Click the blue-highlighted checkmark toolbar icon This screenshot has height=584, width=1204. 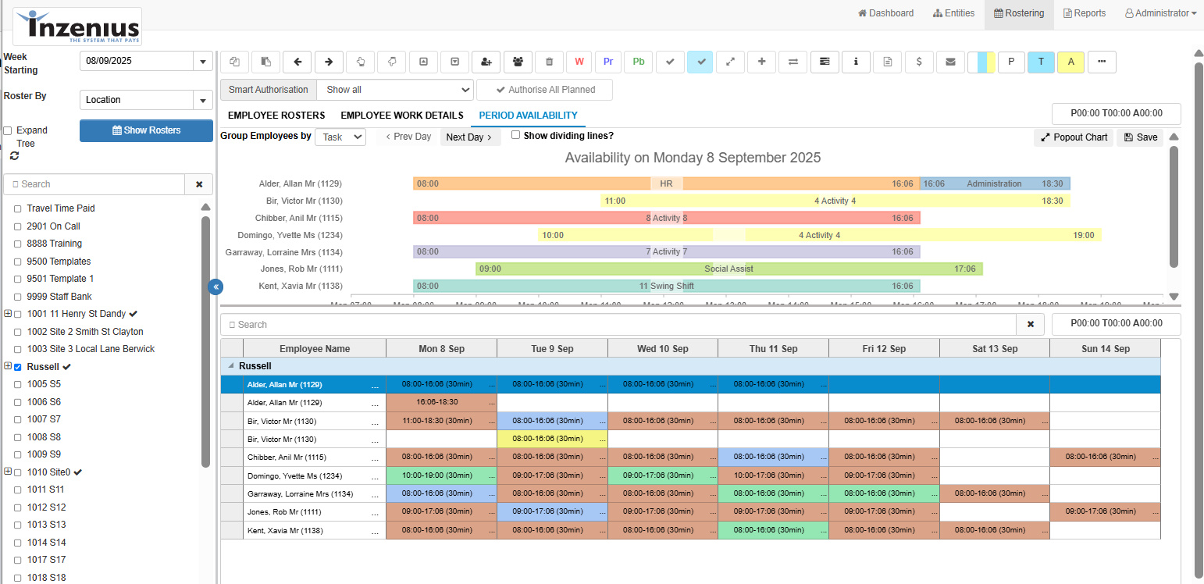[x=700, y=62]
